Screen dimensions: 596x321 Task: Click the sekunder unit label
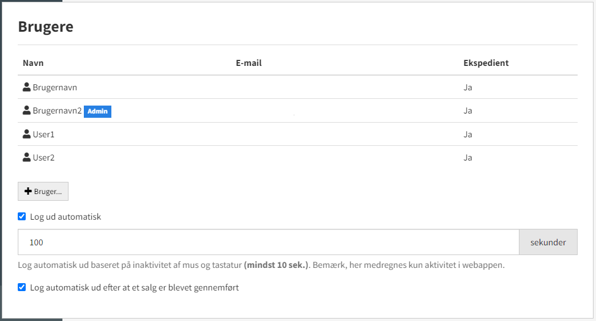point(548,242)
